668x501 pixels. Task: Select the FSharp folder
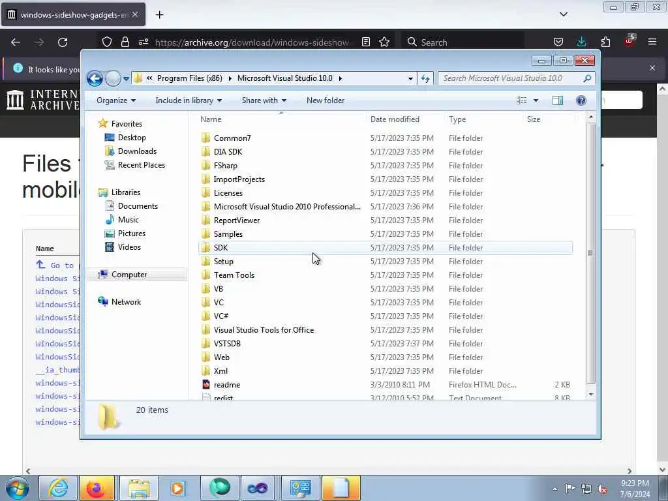pos(225,165)
